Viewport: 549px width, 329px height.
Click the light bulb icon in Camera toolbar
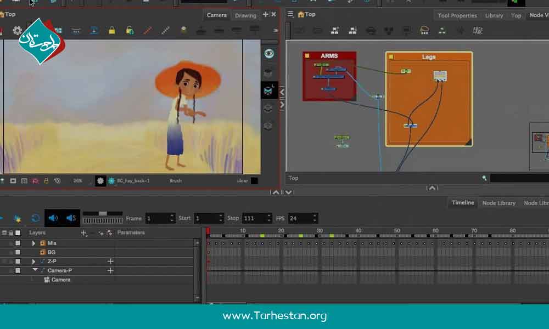pos(183,30)
